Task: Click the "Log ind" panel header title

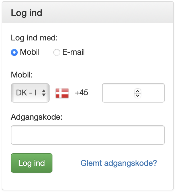Action: (x=27, y=13)
